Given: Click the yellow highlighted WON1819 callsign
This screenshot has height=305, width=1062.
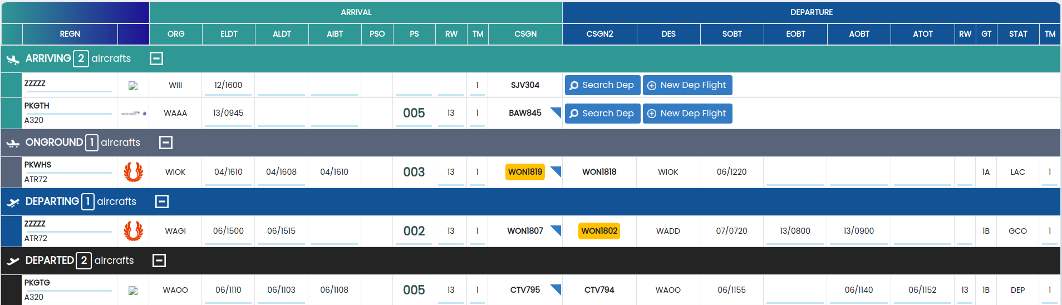Looking at the screenshot, I should point(525,172).
